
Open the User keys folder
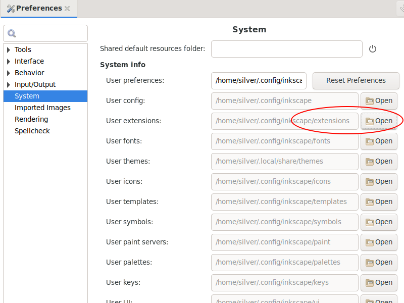379,283
